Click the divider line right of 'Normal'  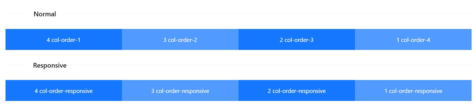267,14
